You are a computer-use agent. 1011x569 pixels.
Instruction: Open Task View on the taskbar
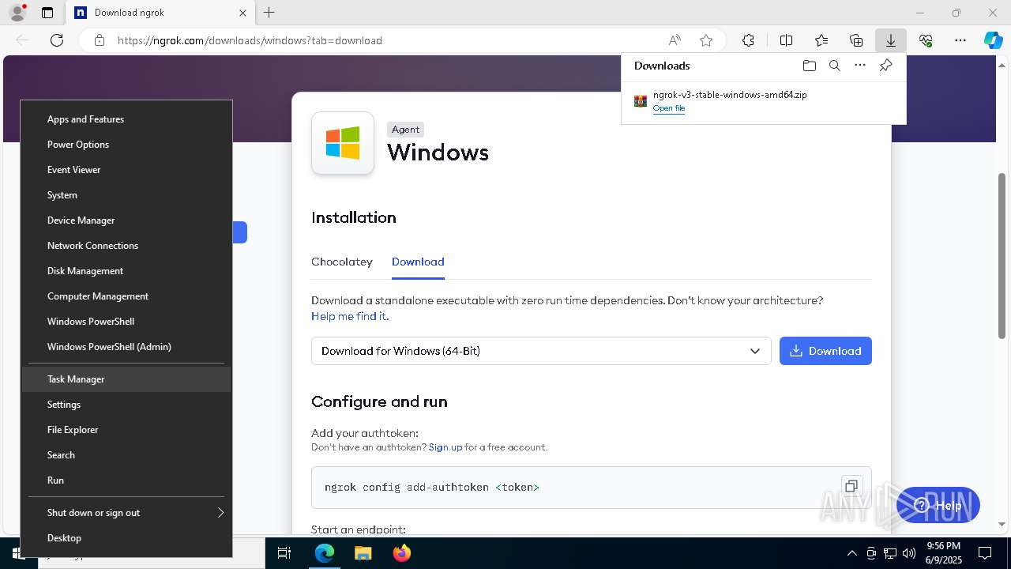pyautogui.click(x=284, y=553)
